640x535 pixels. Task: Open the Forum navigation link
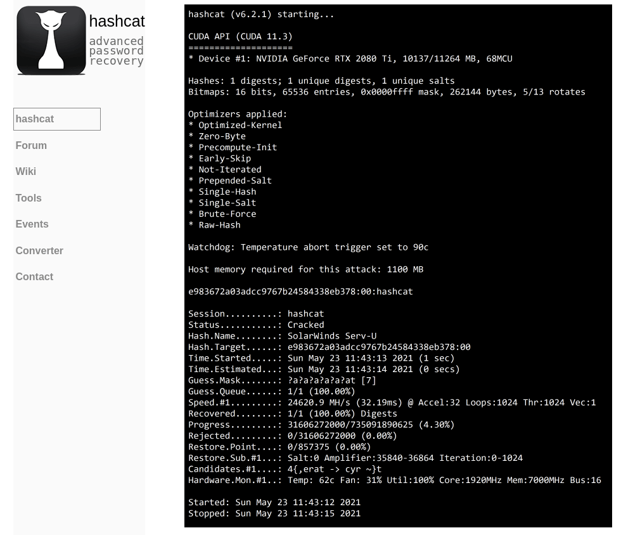point(31,145)
